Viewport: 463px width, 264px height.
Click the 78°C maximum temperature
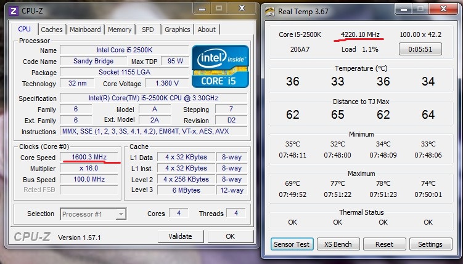383,183
